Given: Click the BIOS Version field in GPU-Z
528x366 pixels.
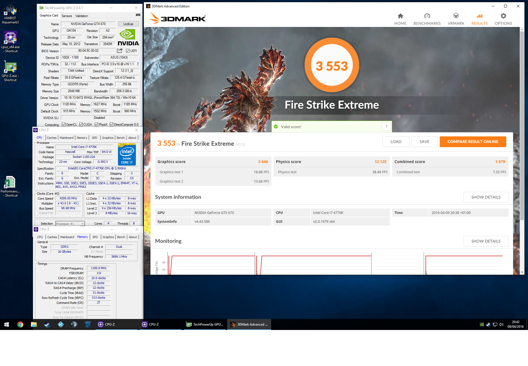Looking at the screenshot, I should pyautogui.click(x=88, y=51).
